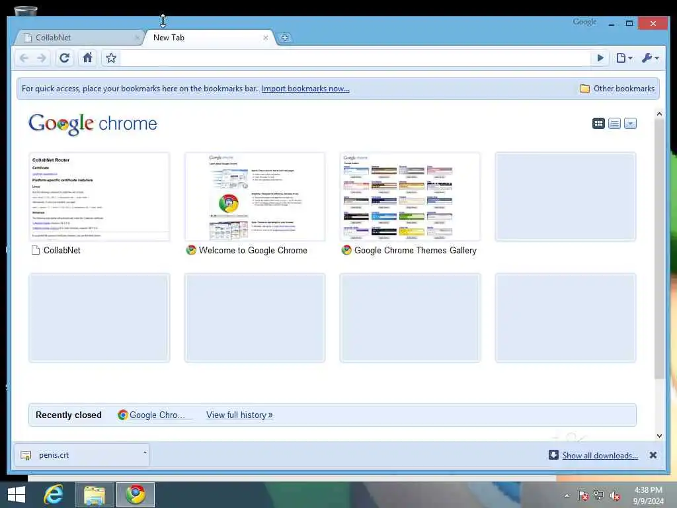Click Google Chrome Themes Gallery title

click(415, 251)
